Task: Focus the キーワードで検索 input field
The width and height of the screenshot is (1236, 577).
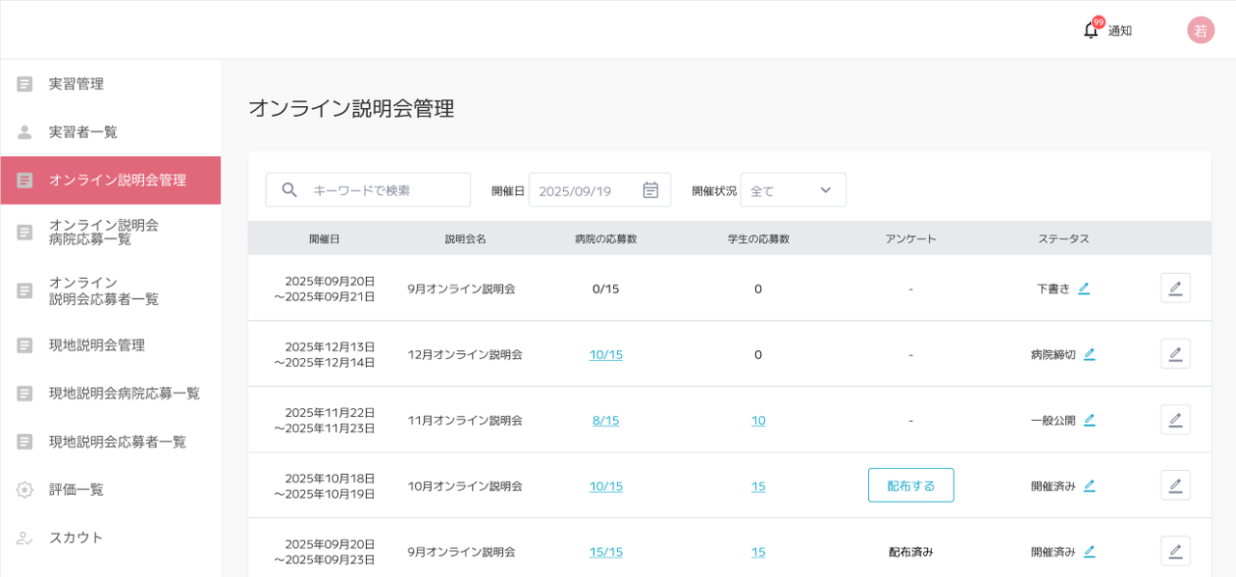Action: (x=386, y=190)
